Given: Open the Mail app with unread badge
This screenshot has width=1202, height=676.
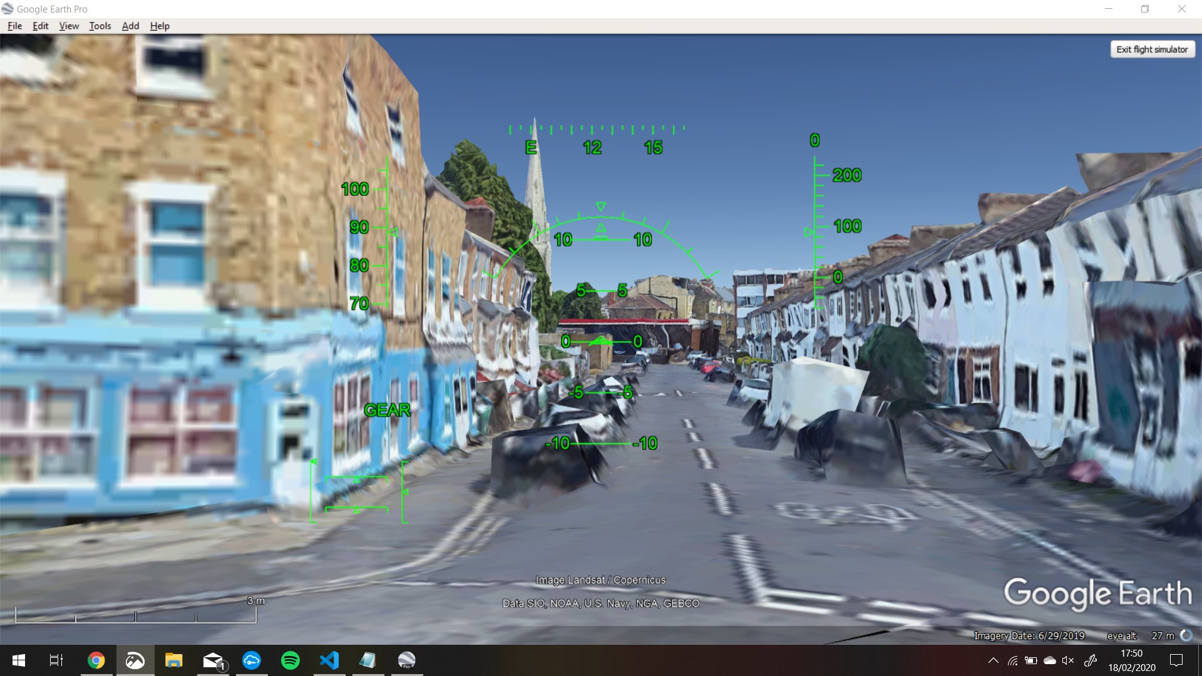Looking at the screenshot, I should (x=213, y=660).
